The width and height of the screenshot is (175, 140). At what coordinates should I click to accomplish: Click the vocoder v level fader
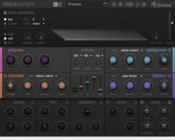pos(81,86)
